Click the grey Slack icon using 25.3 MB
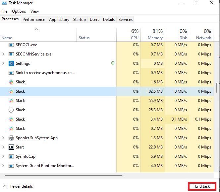 pyautogui.click(x=11, y=110)
